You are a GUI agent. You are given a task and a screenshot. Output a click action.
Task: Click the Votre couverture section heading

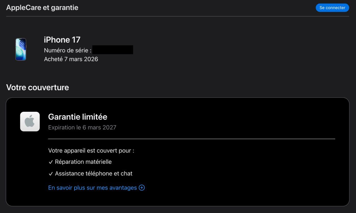point(38,87)
